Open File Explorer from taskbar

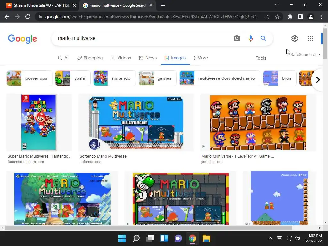tap(207, 238)
